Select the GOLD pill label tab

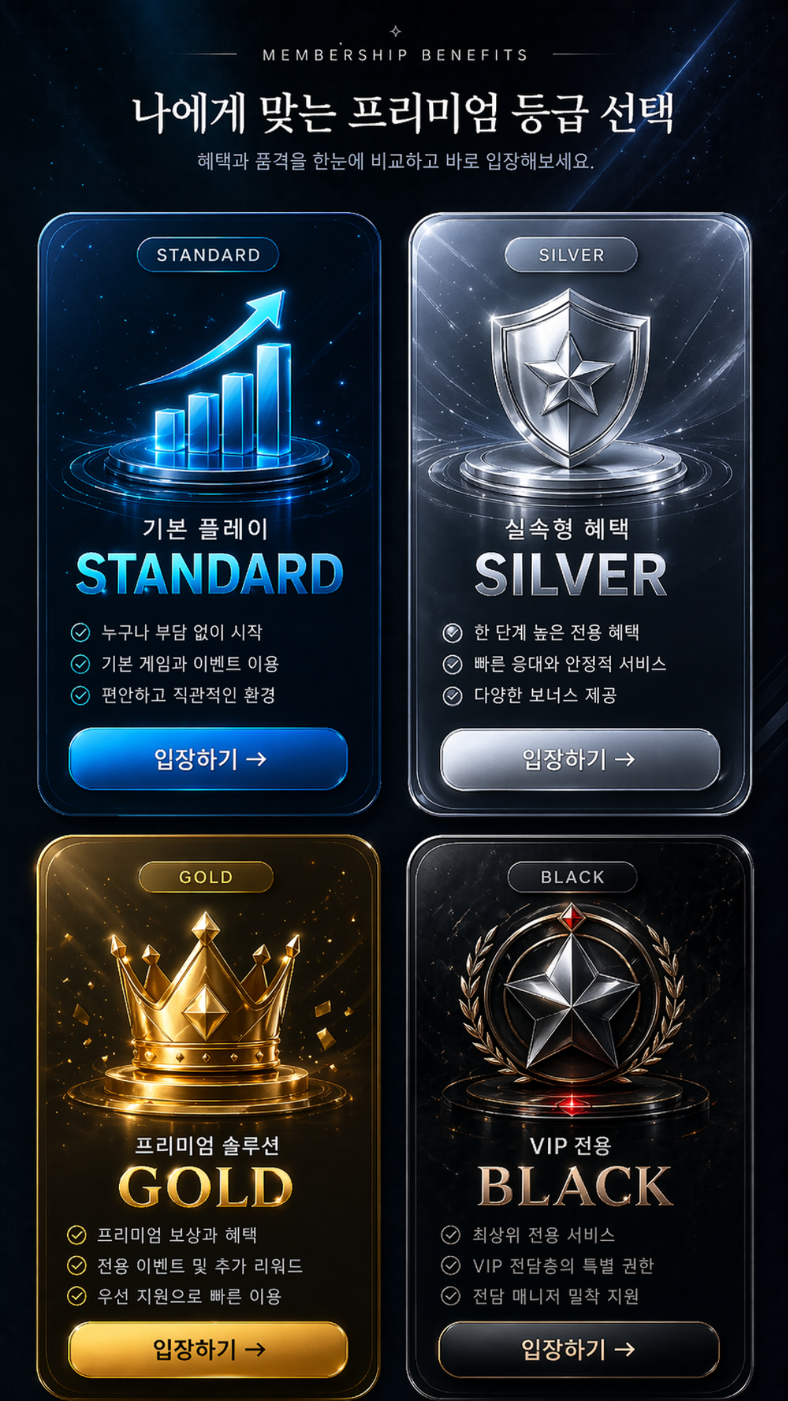click(x=206, y=877)
